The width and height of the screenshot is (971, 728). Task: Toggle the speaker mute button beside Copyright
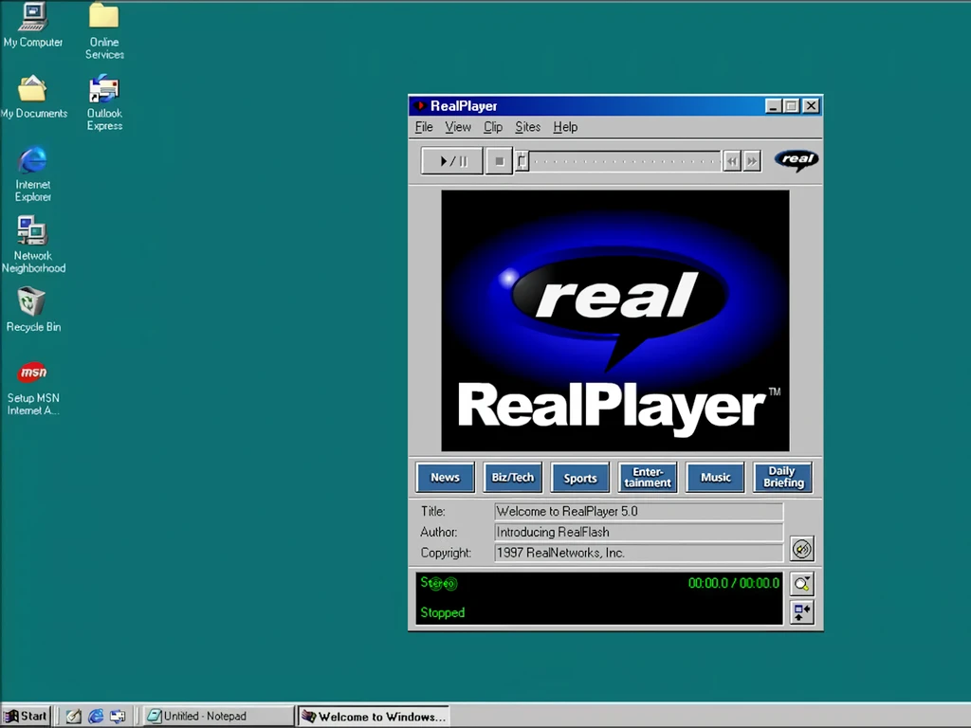802,549
